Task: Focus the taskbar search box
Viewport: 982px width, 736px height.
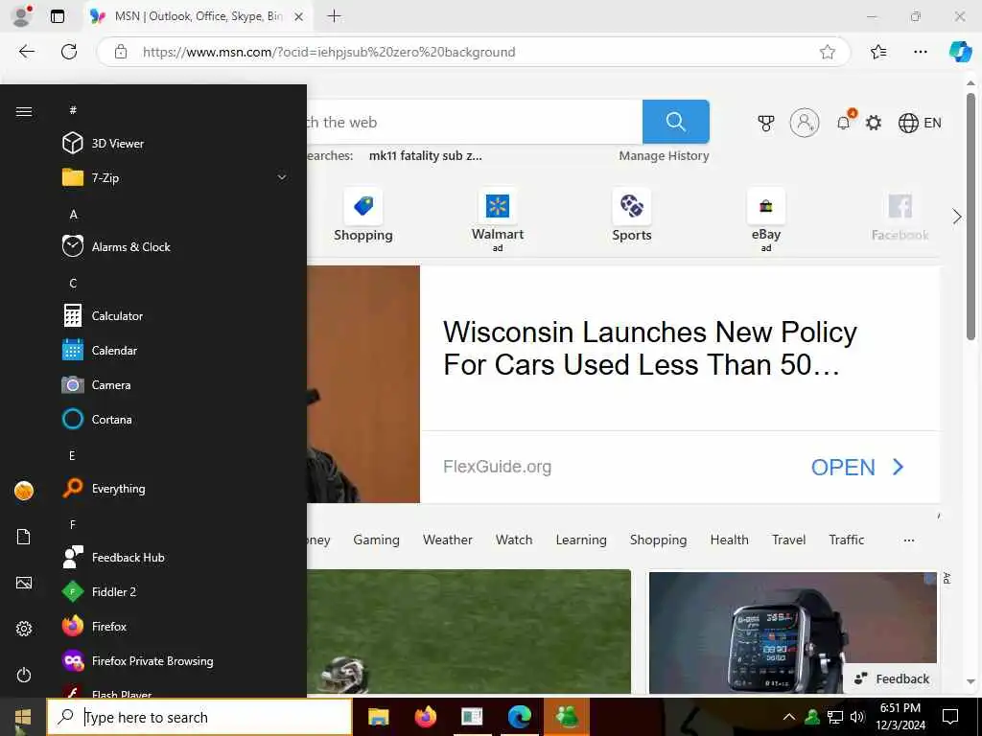Action: tap(199, 717)
